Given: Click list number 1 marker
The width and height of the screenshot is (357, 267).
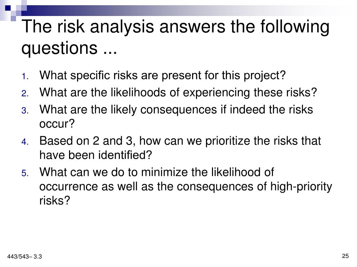Looking at the screenshot, I should (x=25, y=76).
